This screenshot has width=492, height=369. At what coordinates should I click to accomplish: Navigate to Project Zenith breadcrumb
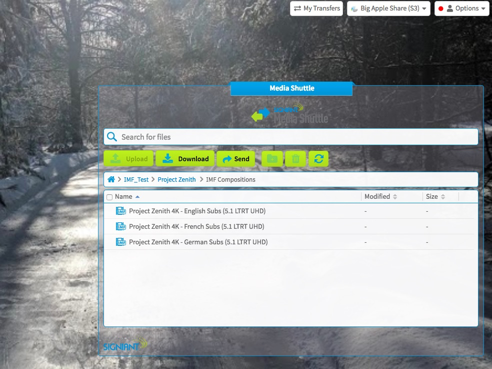pos(176,180)
